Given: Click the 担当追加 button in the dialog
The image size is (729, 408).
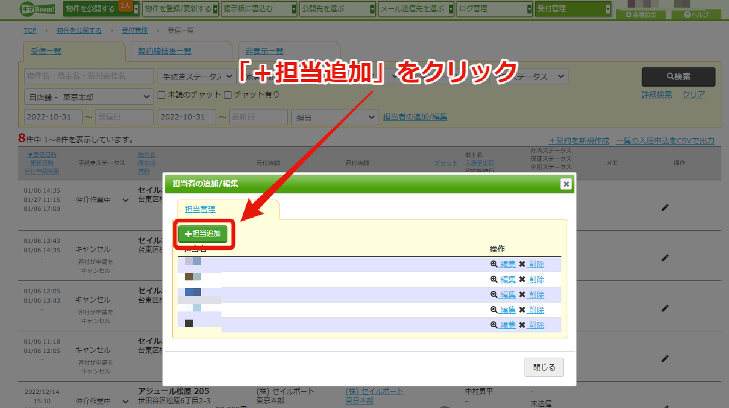Looking at the screenshot, I should (x=203, y=234).
